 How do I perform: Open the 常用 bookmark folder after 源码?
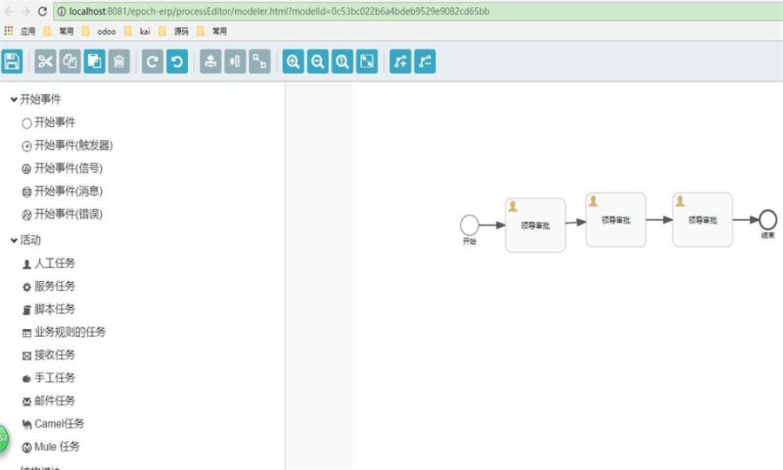click(x=212, y=31)
